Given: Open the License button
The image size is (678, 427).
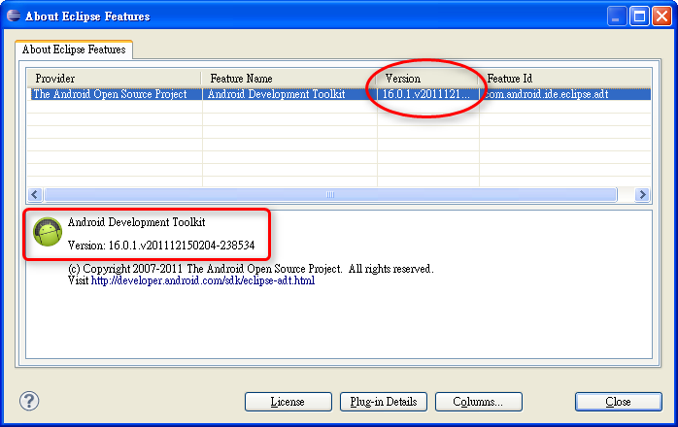Looking at the screenshot, I should (288, 402).
